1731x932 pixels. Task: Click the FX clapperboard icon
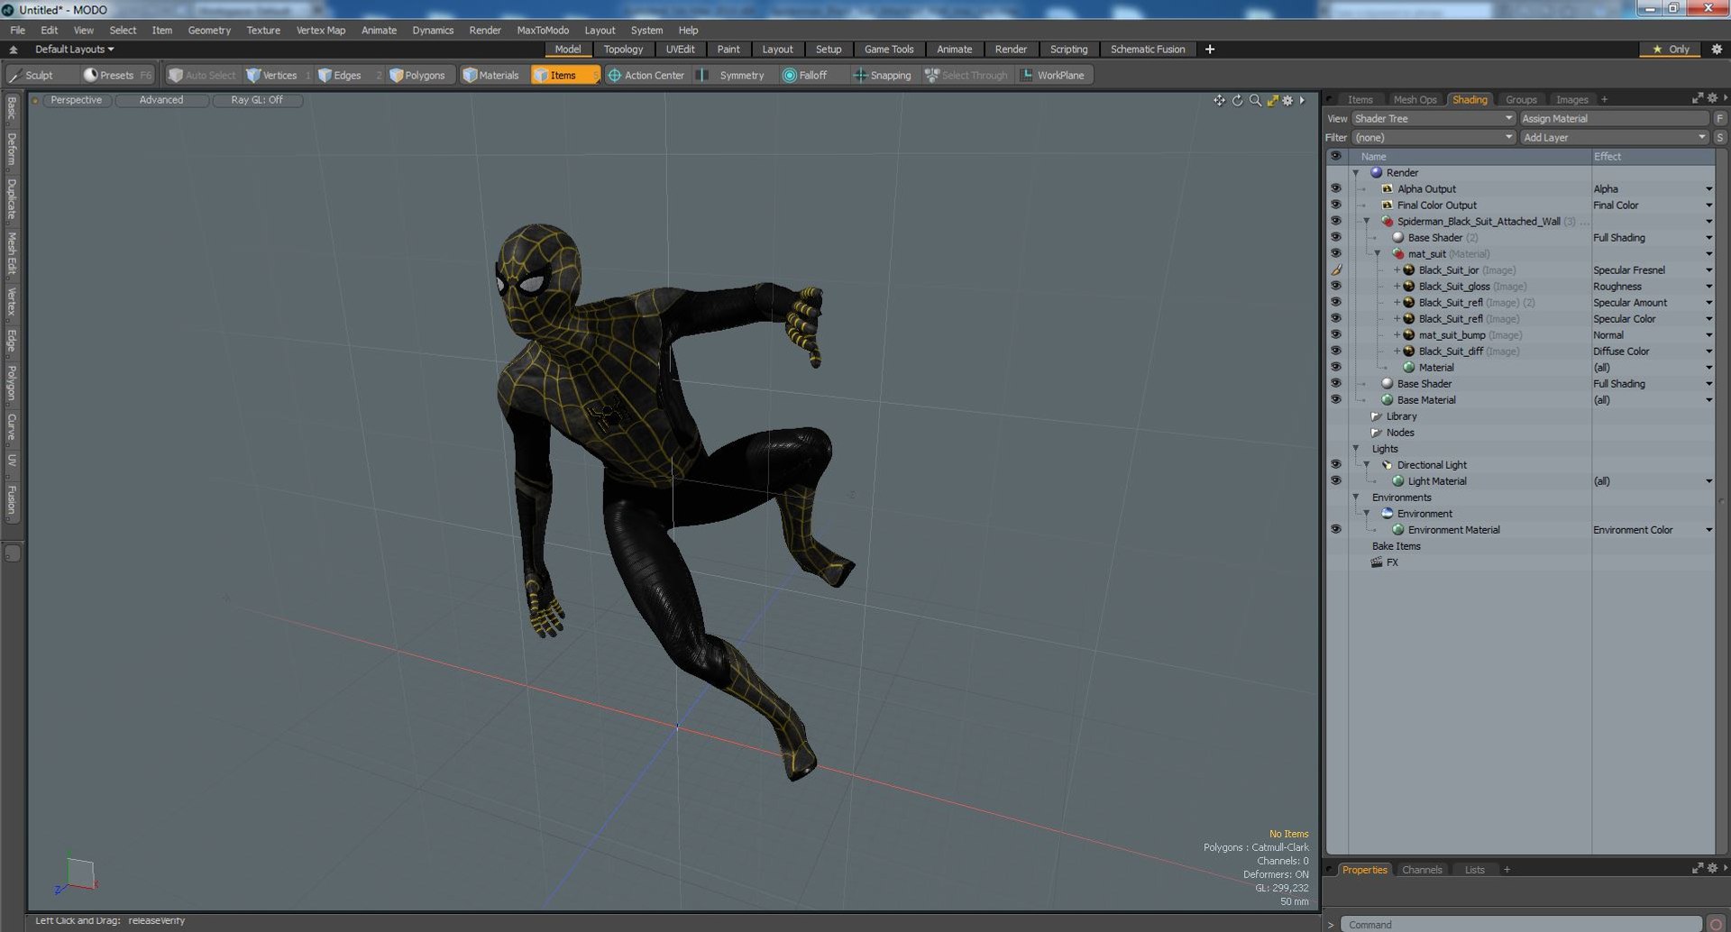(1377, 562)
